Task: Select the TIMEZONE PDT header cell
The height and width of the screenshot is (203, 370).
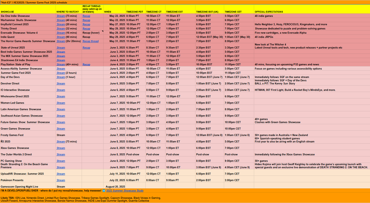Action: coord(135,9)
